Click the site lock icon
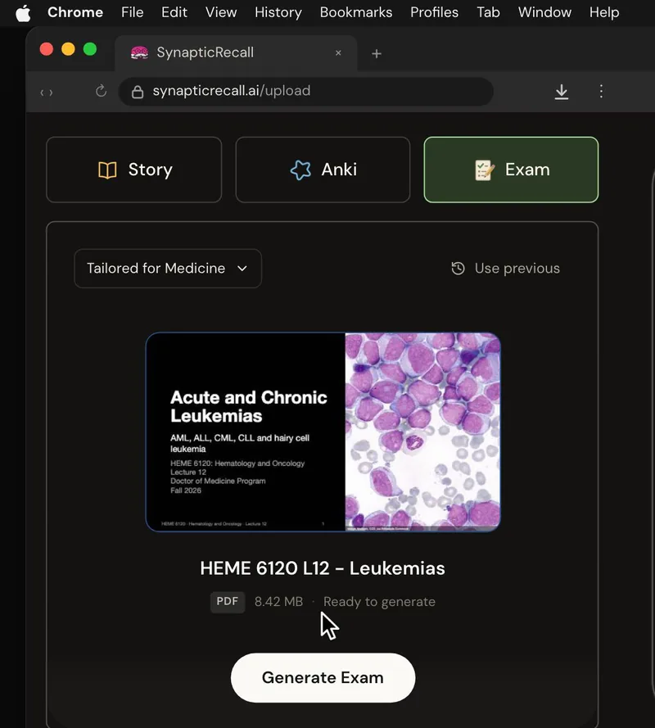This screenshot has width=655, height=728. (x=138, y=92)
